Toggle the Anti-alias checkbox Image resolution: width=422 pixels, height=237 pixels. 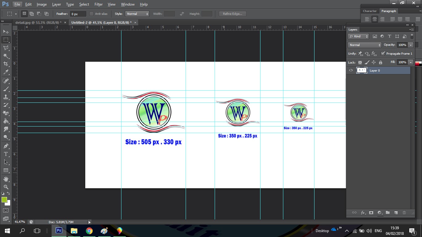91,14
